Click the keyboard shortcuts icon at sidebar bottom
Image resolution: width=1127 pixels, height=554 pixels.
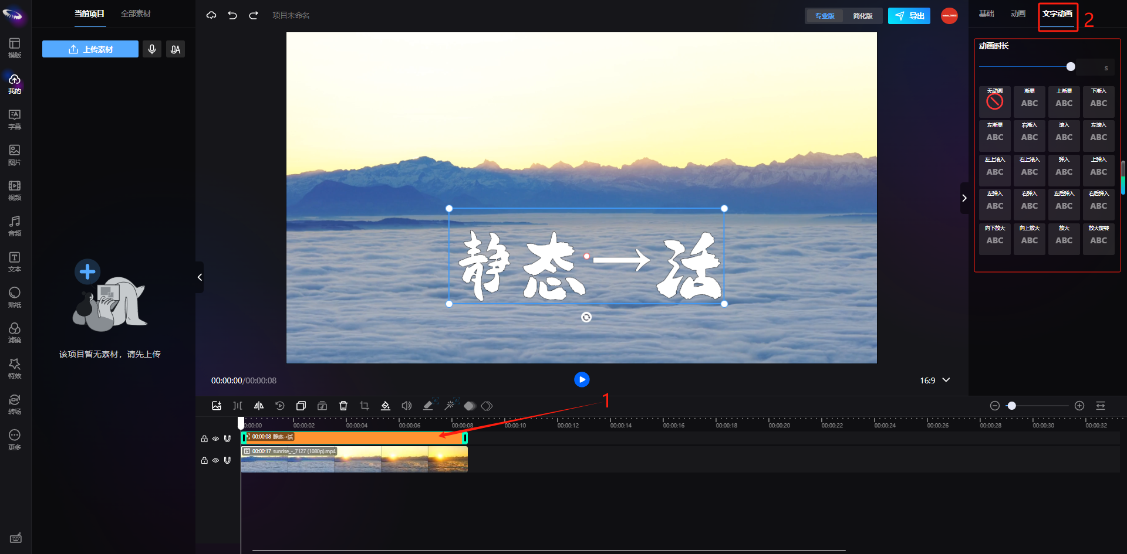point(16,538)
